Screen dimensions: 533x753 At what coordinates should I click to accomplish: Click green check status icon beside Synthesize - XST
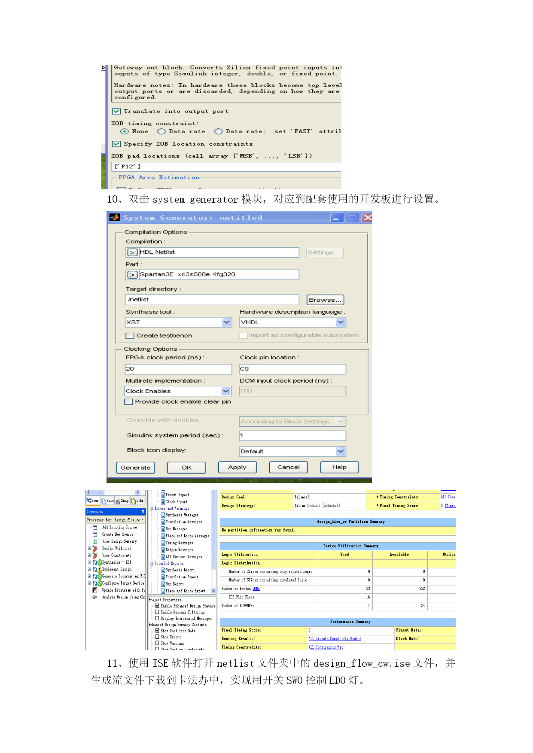click(x=100, y=562)
